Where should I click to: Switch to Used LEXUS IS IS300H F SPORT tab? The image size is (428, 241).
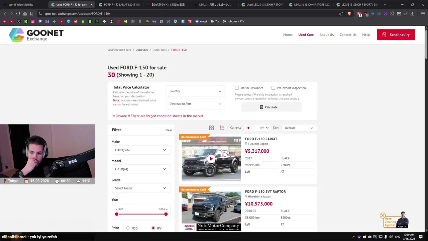click(262, 5)
